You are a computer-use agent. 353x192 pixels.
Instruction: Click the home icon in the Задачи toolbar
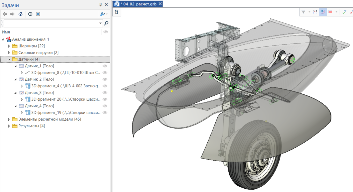click(x=20, y=14)
